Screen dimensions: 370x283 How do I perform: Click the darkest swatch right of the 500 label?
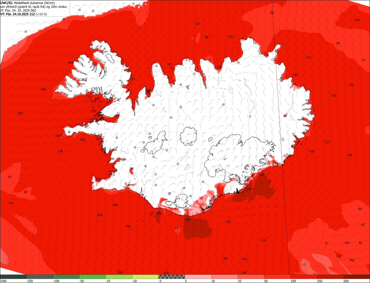coord(357,277)
